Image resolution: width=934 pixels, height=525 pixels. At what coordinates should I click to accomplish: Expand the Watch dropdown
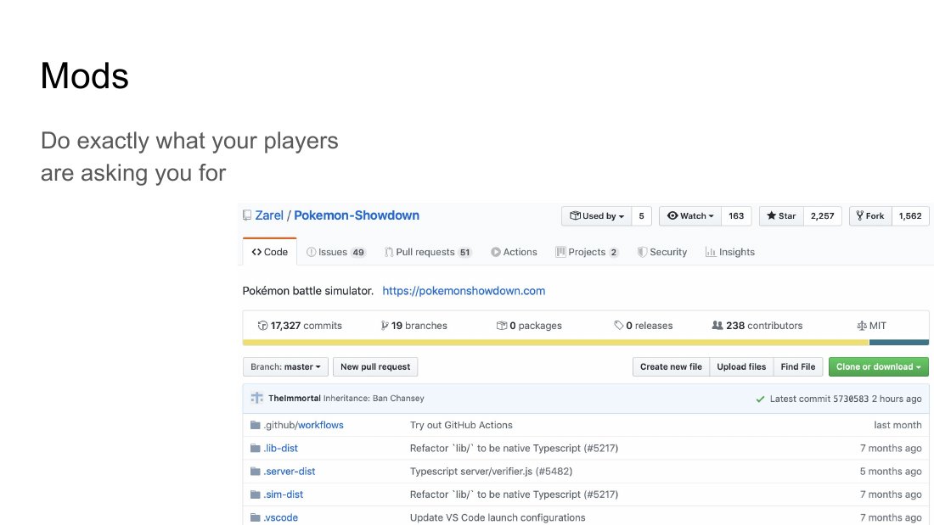point(690,216)
